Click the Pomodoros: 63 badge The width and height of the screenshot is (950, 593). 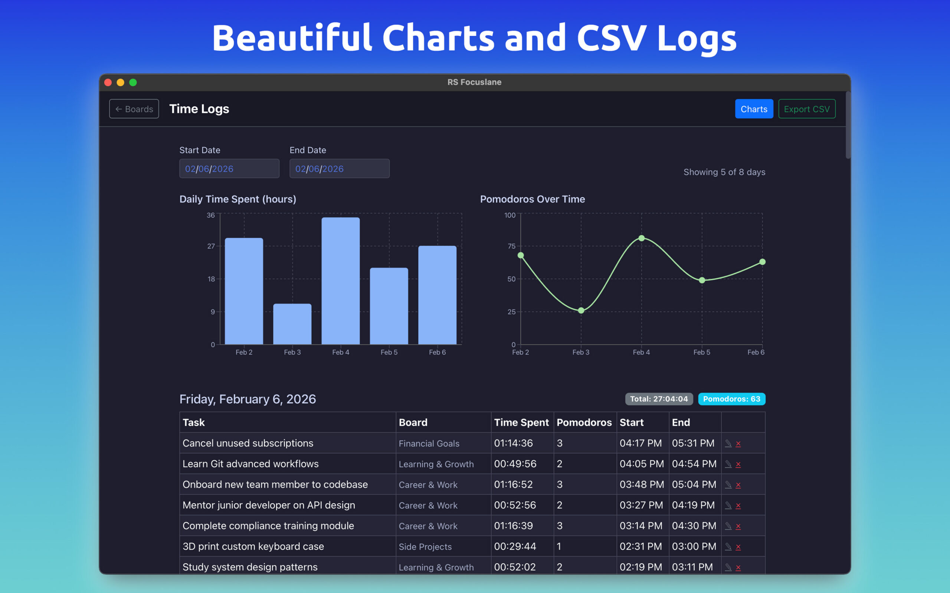[731, 399]
